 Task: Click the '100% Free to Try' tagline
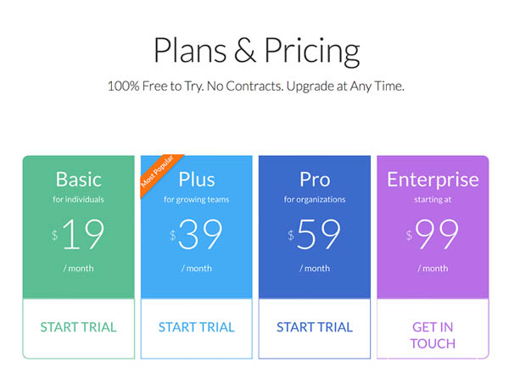tap(256, 86)
